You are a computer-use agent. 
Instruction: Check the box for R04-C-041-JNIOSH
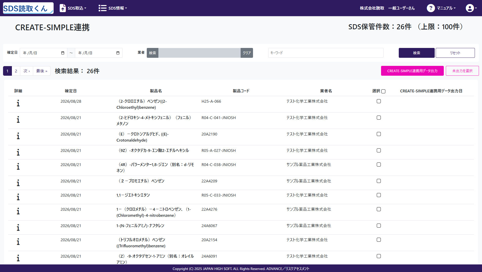coord(379,118)
